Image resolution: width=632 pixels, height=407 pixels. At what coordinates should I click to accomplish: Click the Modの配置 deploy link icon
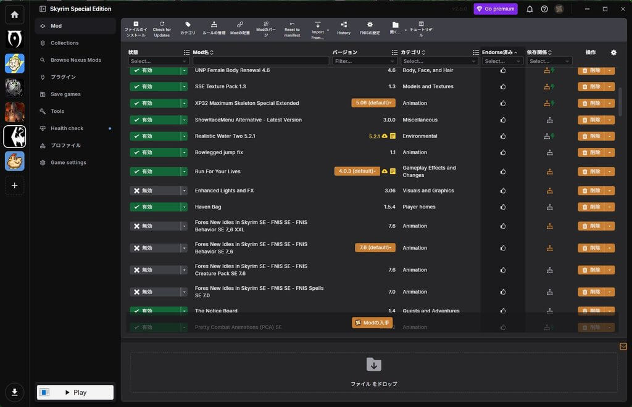[x=240, y=25]
